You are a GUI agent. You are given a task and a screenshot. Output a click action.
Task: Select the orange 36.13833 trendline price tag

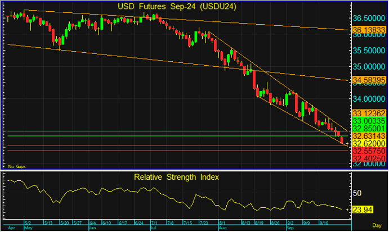pos(368,29)
